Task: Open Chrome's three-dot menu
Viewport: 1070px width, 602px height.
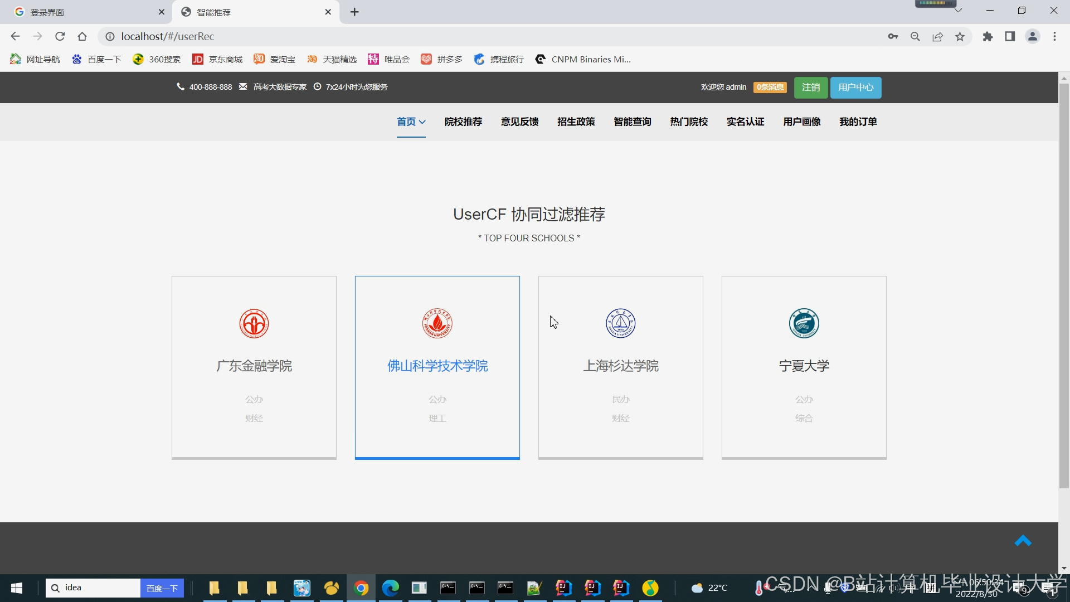Action: click(x=1054, y=37)
